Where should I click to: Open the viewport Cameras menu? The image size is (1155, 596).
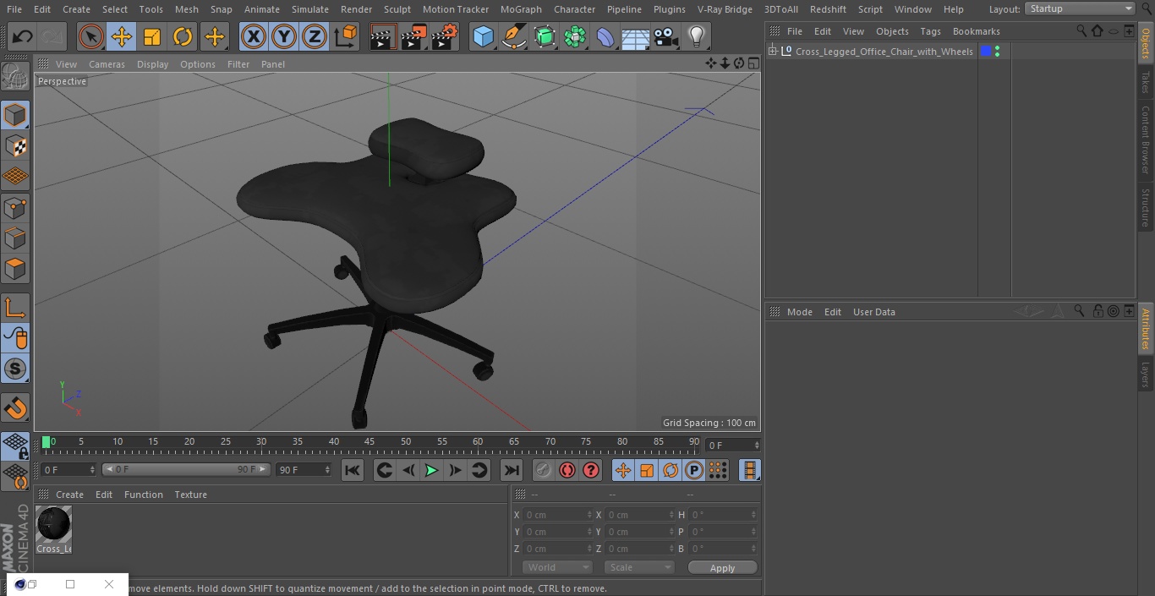[107, 64]
